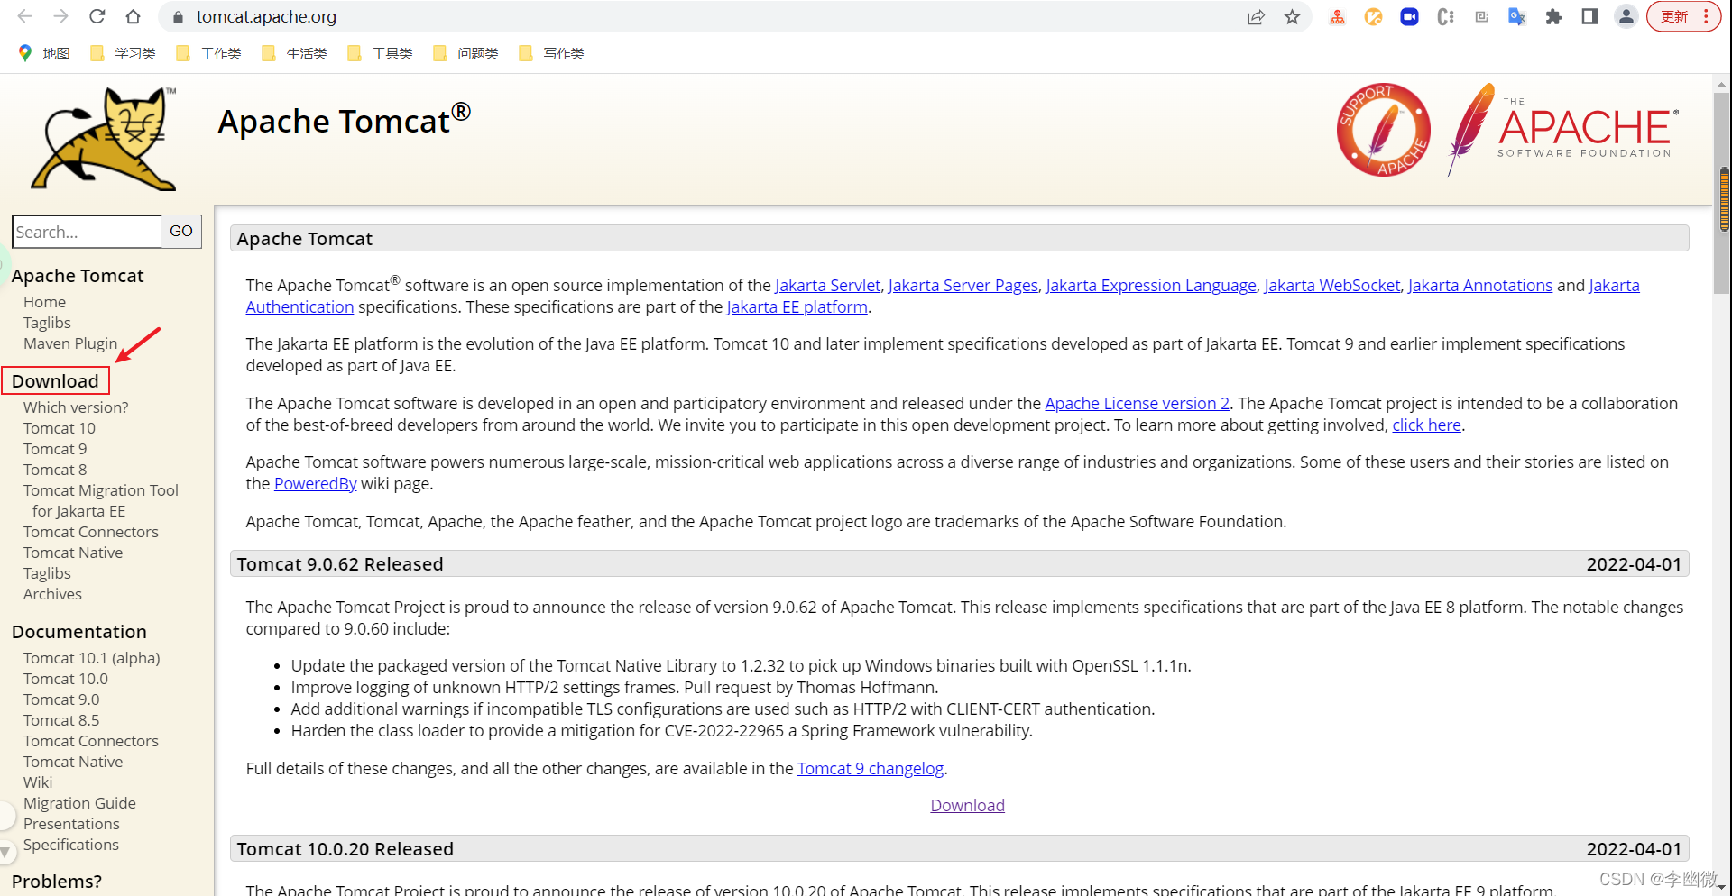The width and height of the screenshot is (1732, 896).
Task: Click the Support Apache round logo
Action: [1384, 130]
